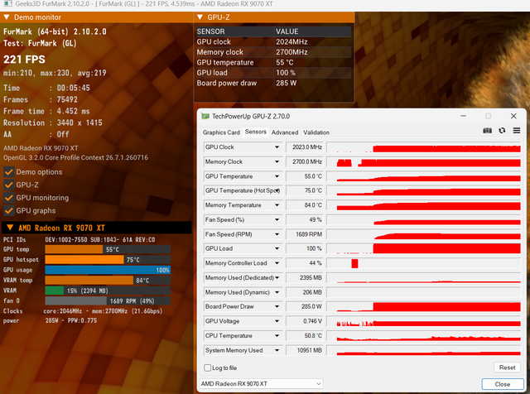The height and width of the screenshot is (394, 530).
Task: Click the fan 0 1689 RPM bar
Action: [108, 300]
